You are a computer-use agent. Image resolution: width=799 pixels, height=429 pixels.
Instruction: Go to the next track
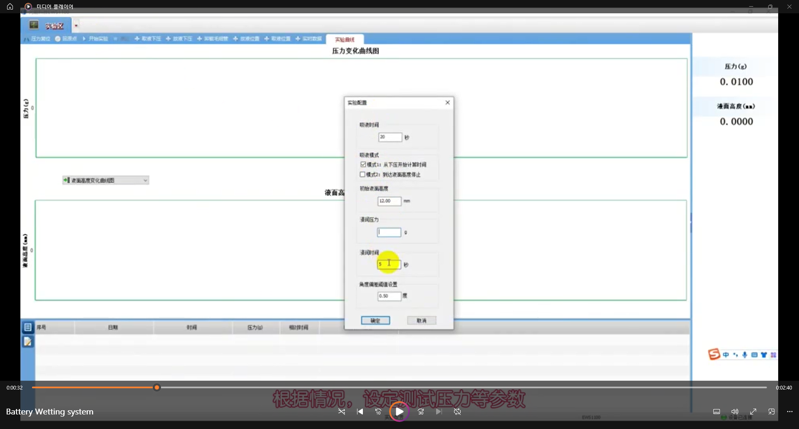(x=439, y=412)
